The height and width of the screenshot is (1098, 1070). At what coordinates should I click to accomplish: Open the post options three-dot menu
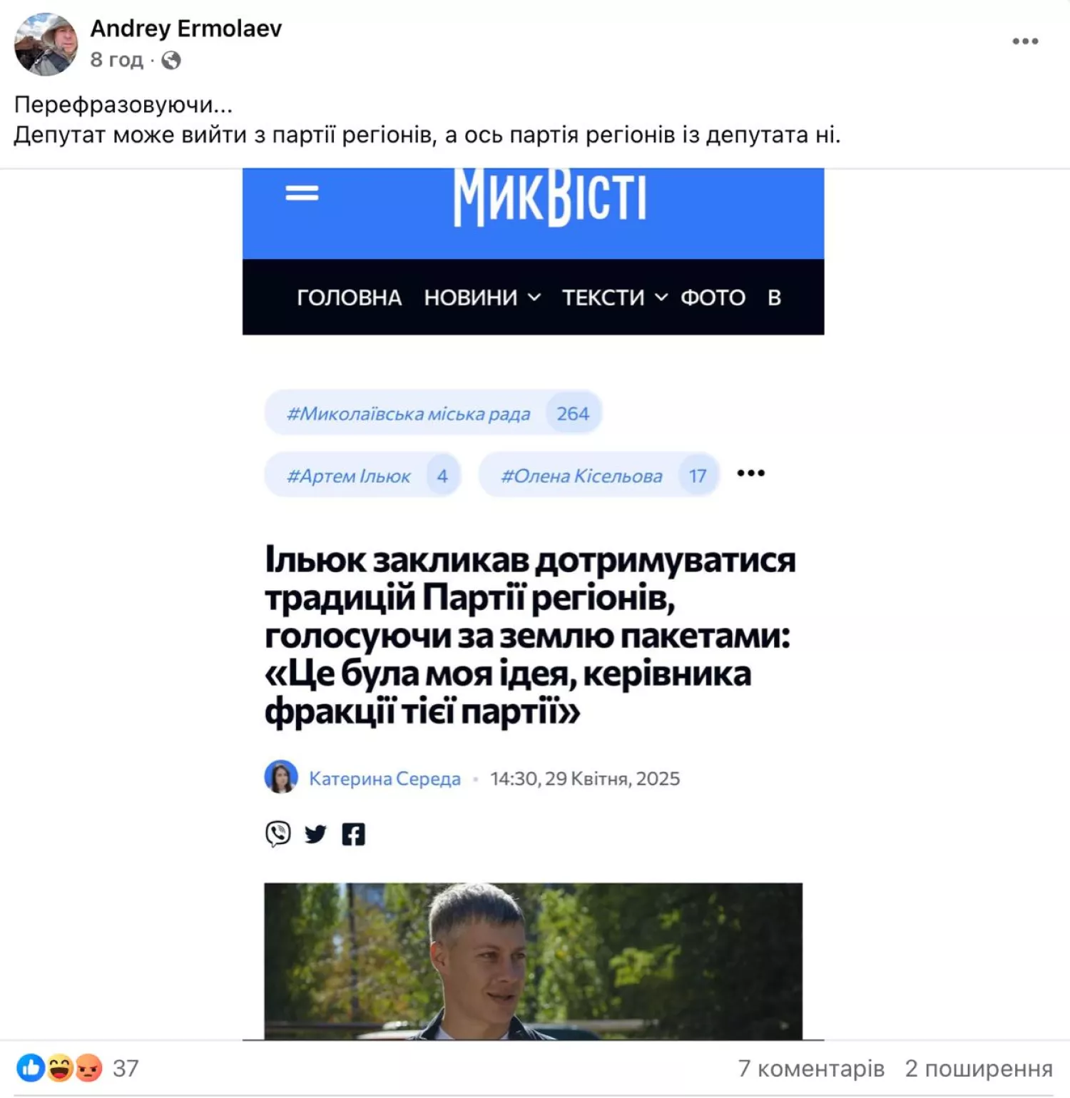tap(1025, 41)
